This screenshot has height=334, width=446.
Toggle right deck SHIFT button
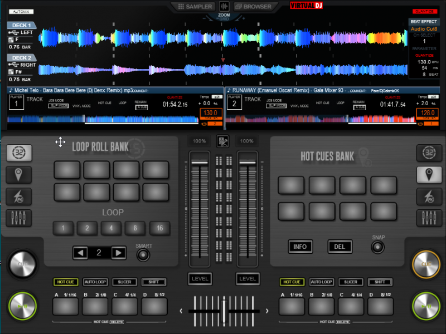coord(380,282)
